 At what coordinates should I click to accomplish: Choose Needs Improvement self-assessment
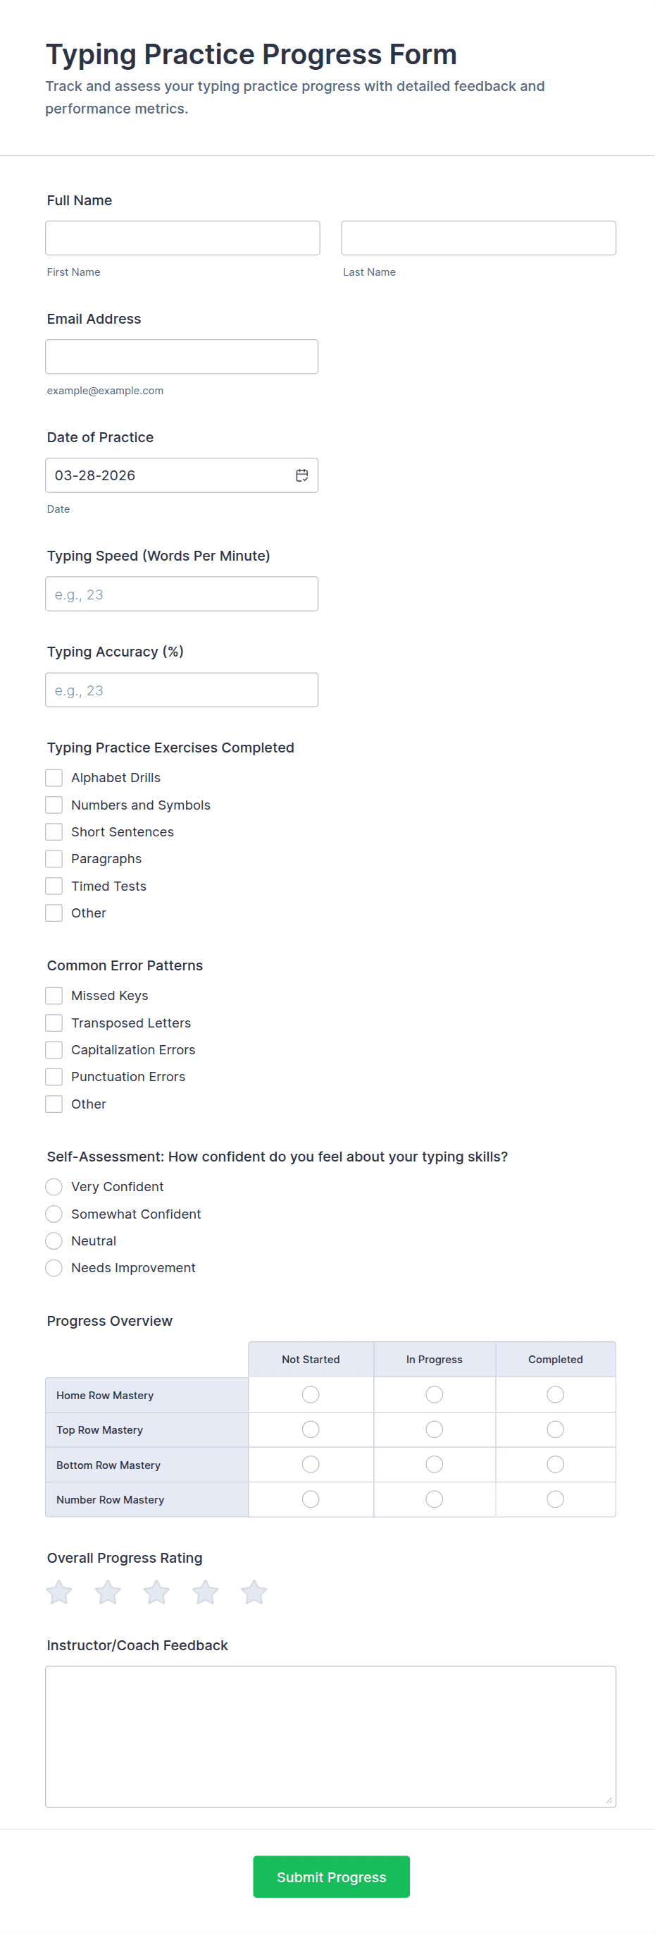point(54,1268)
